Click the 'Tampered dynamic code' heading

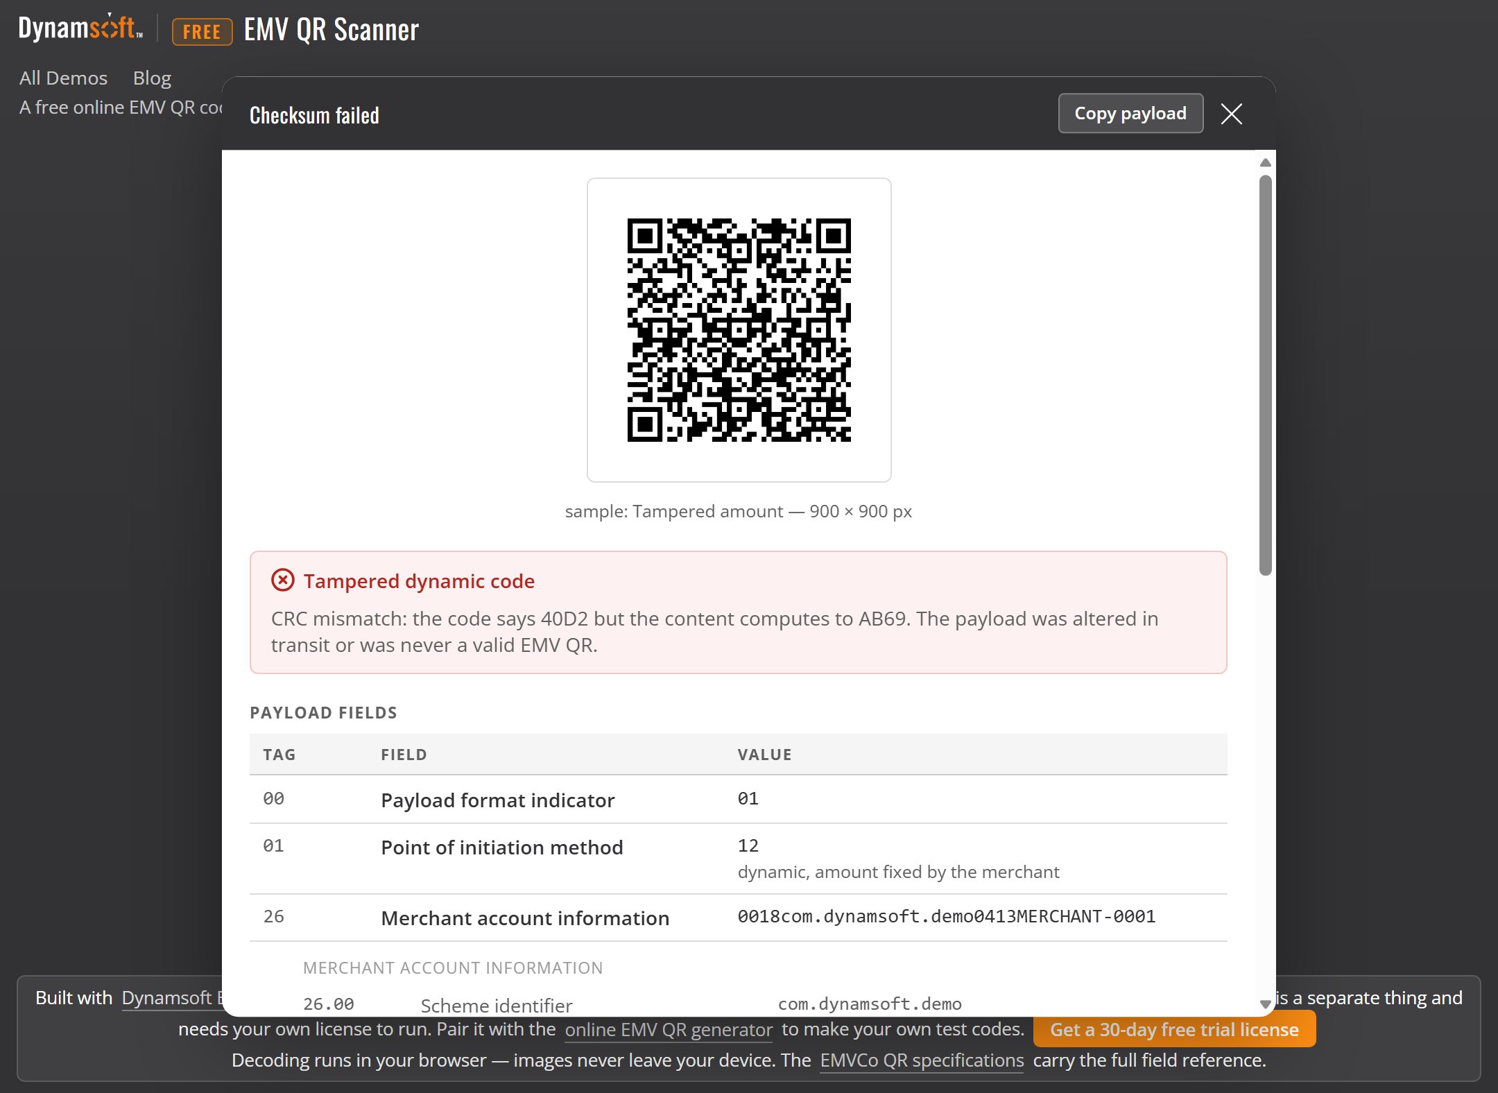(419, 580)
